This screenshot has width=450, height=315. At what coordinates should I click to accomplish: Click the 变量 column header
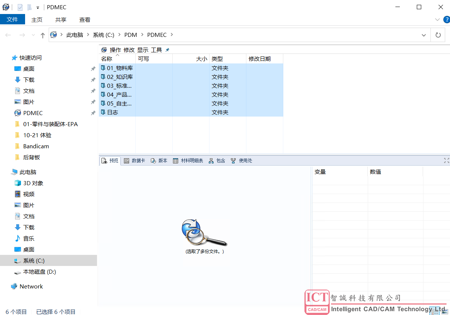click(340, 172)
